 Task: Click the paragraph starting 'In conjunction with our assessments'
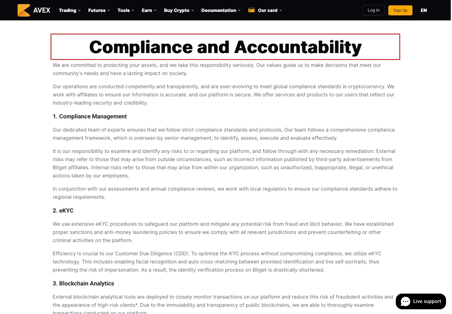[225, 193]
